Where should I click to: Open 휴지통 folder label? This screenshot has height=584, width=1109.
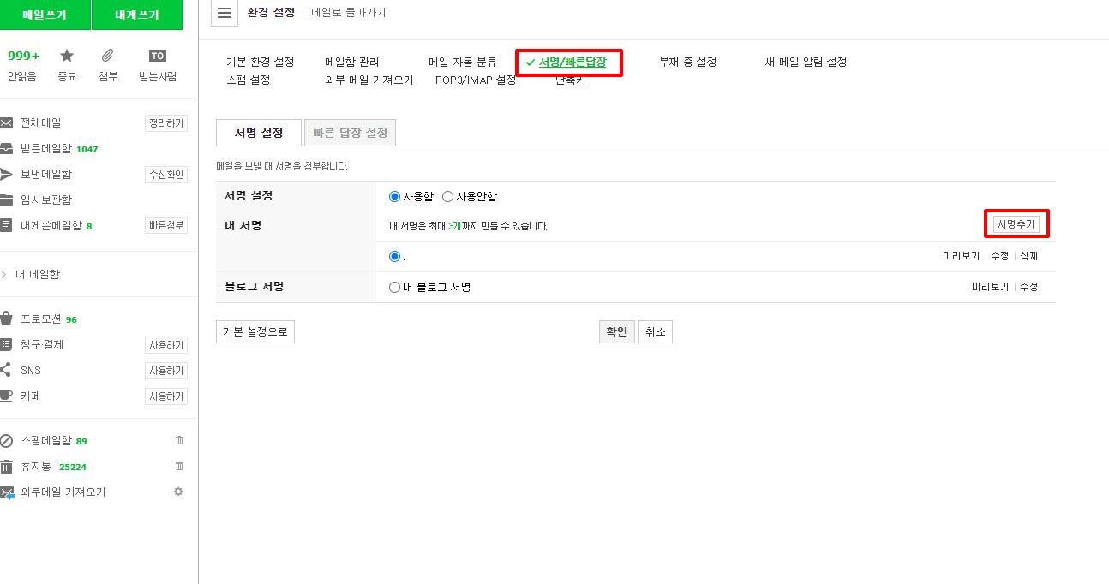coord(36,467)
